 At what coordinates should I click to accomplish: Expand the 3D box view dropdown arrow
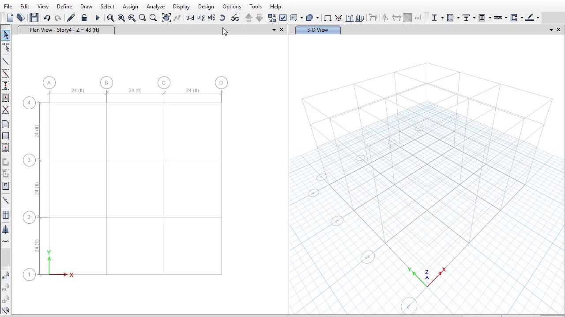point(301,18)
